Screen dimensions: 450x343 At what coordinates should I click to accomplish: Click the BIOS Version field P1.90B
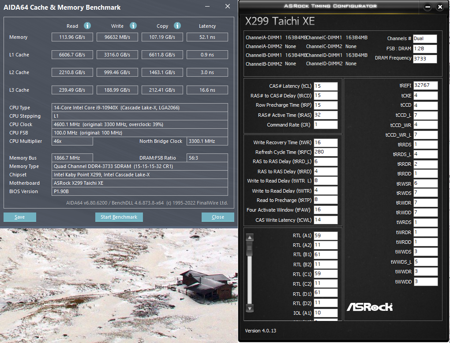pyautogui.click(x=140, y=191)
